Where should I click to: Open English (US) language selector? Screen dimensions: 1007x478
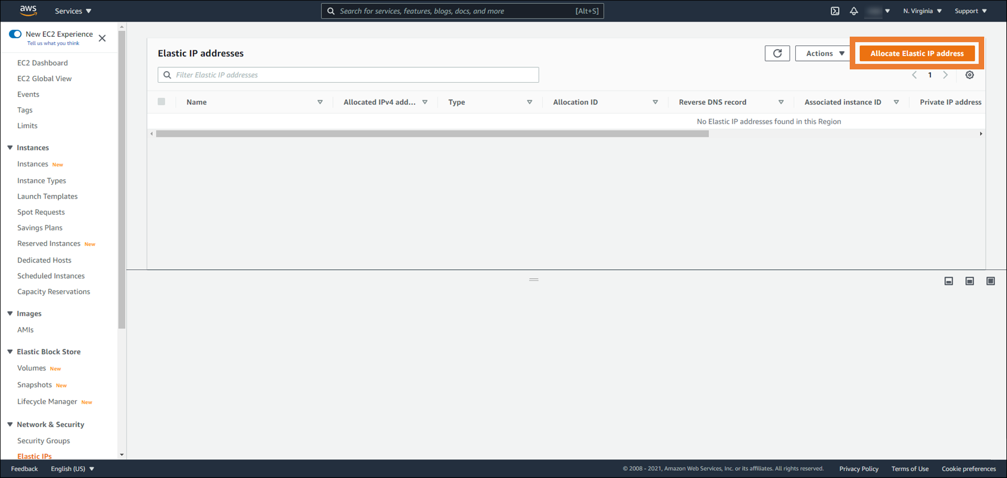pyautogui.click(x=73, y=469)
